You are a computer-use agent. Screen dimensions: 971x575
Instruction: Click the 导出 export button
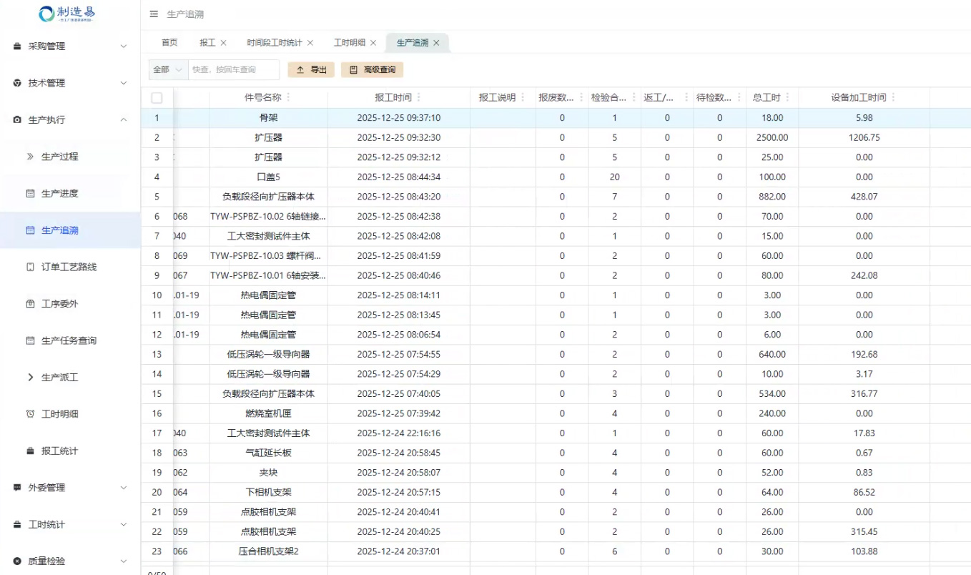310,69
